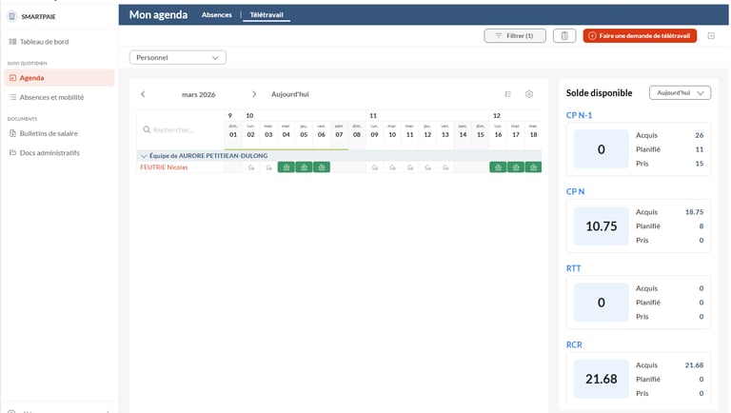Click the day header 14

(x=463, y=134)
